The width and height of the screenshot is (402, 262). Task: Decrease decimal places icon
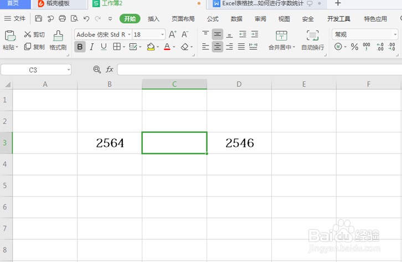click(x=391, y=47)
